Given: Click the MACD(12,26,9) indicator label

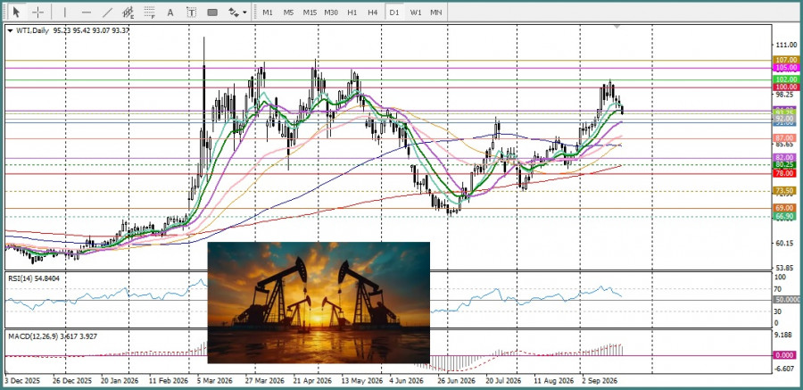Looking at the screenshot, I should coord(52,336).
